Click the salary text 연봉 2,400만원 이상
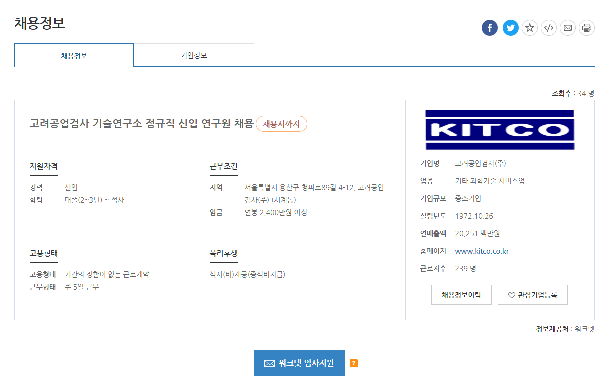This screenshot has height=385, width=603. (276, 212)
